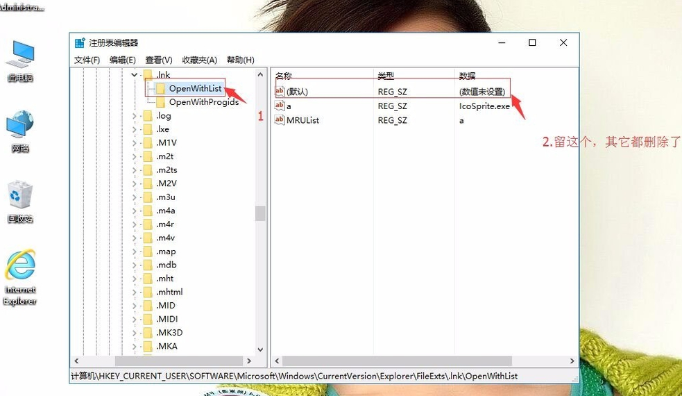
Task: Click the (数值未设置) data cell
Action: point(482,92)
